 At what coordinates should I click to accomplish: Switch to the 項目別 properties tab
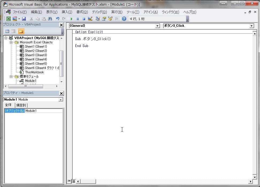click(21, 105)
